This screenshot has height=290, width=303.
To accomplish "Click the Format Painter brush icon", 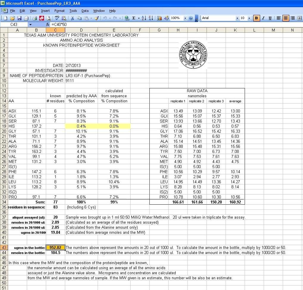I will pos(97,18).
